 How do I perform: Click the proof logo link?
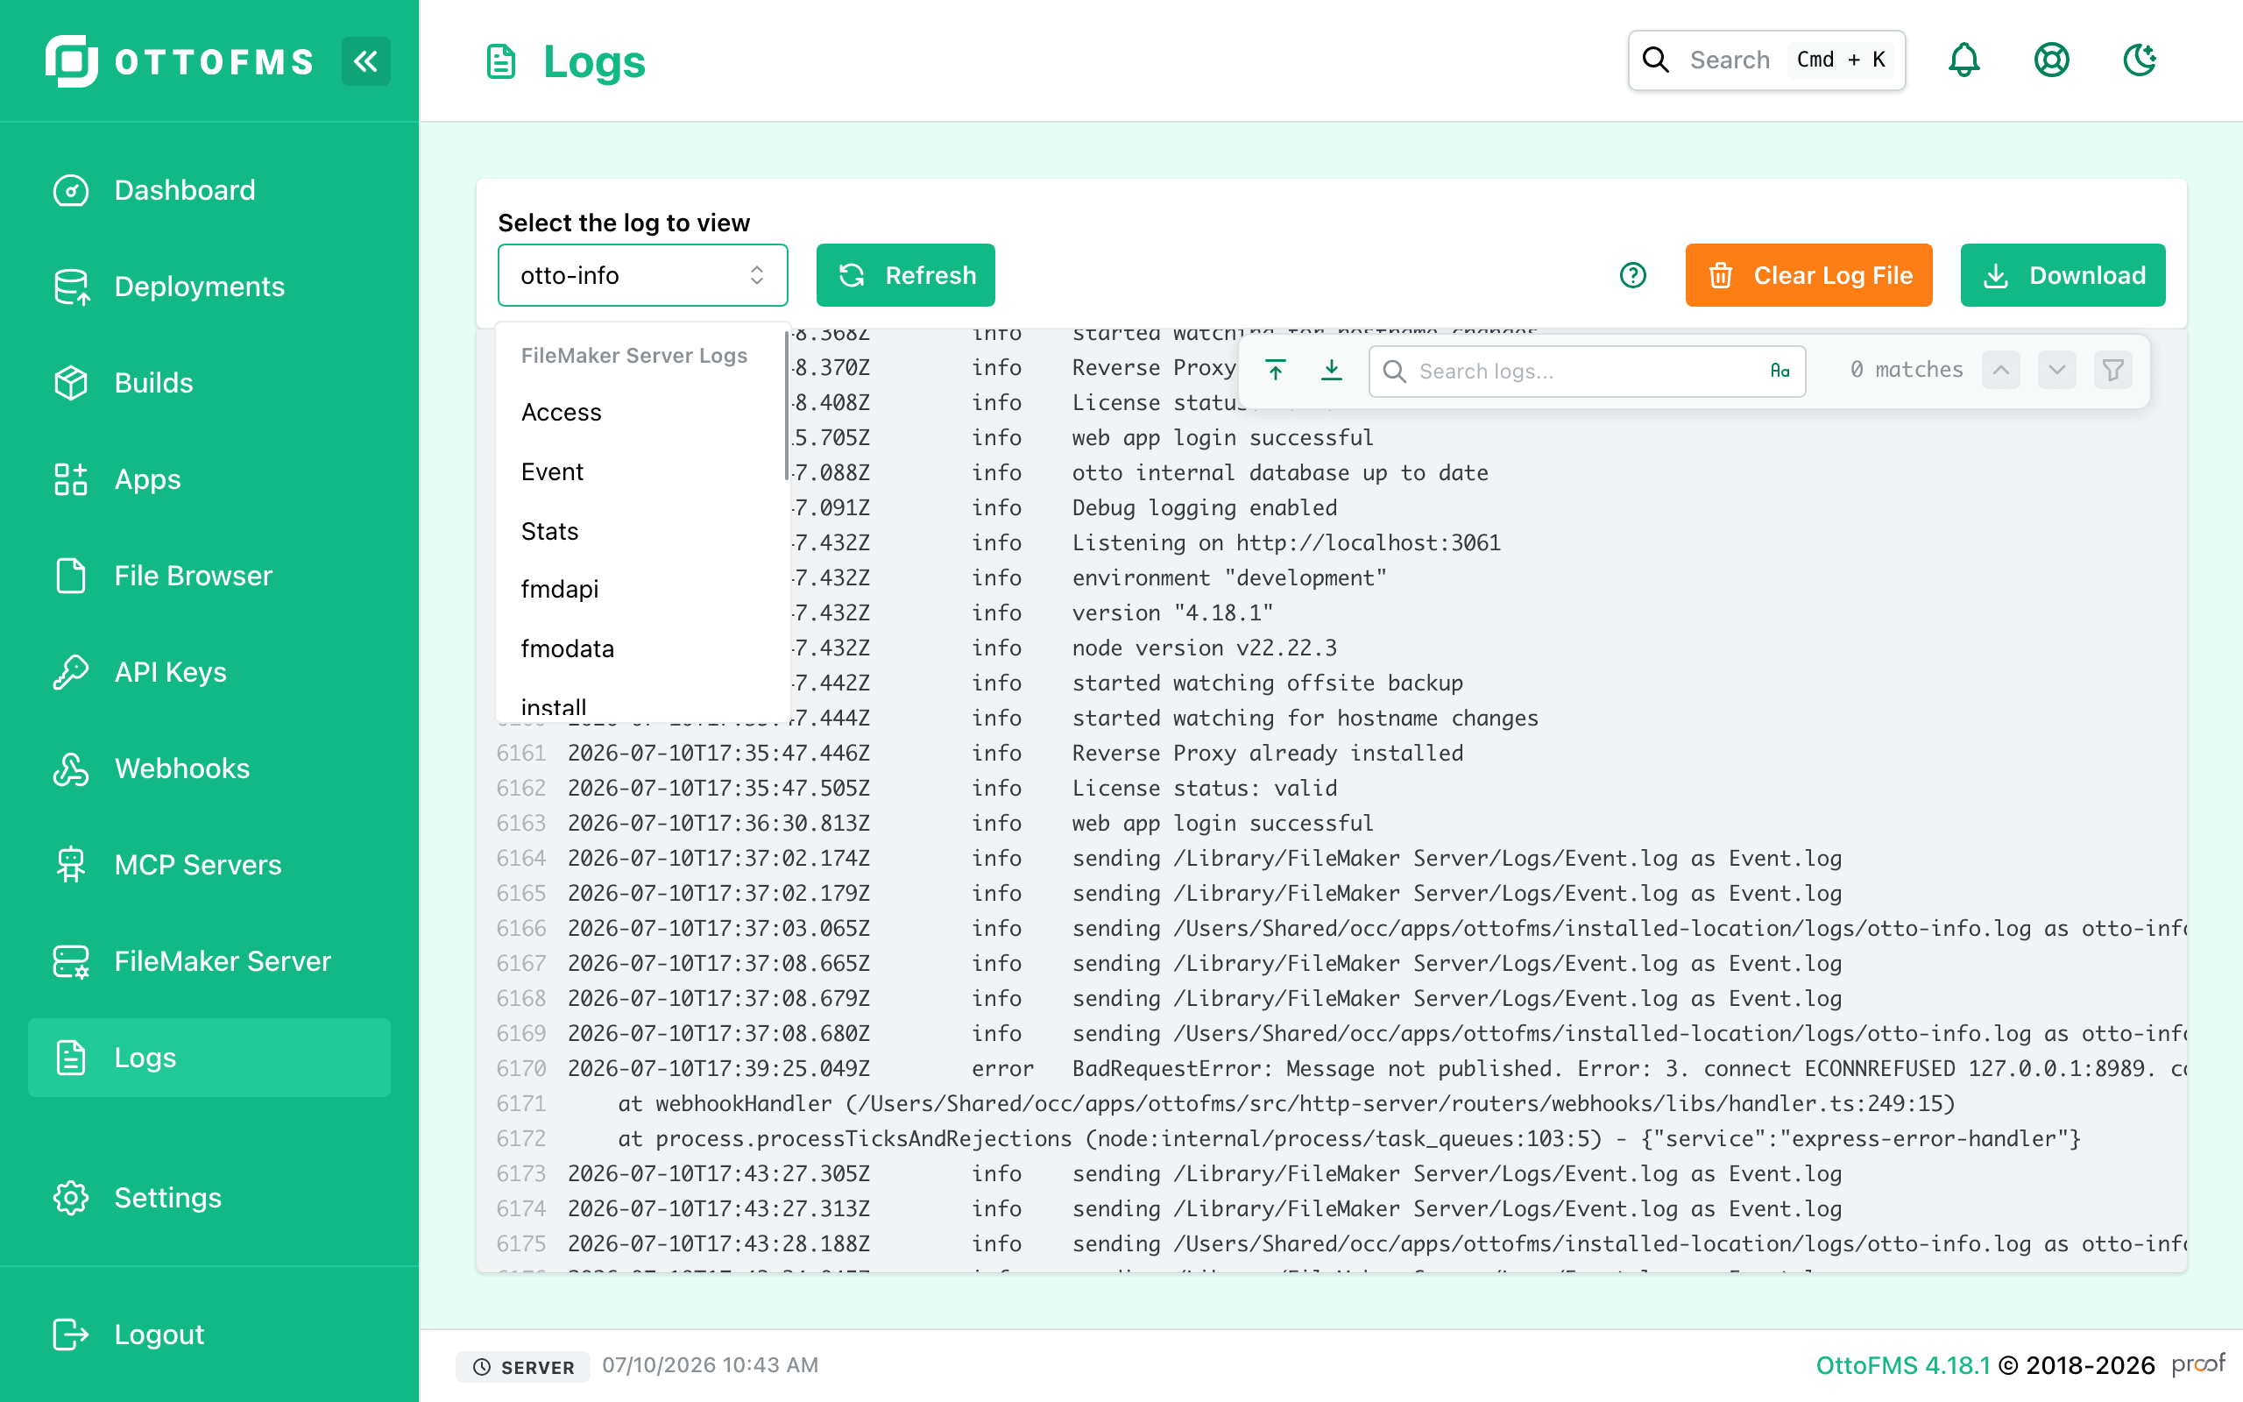[x=2197, y=1365]
